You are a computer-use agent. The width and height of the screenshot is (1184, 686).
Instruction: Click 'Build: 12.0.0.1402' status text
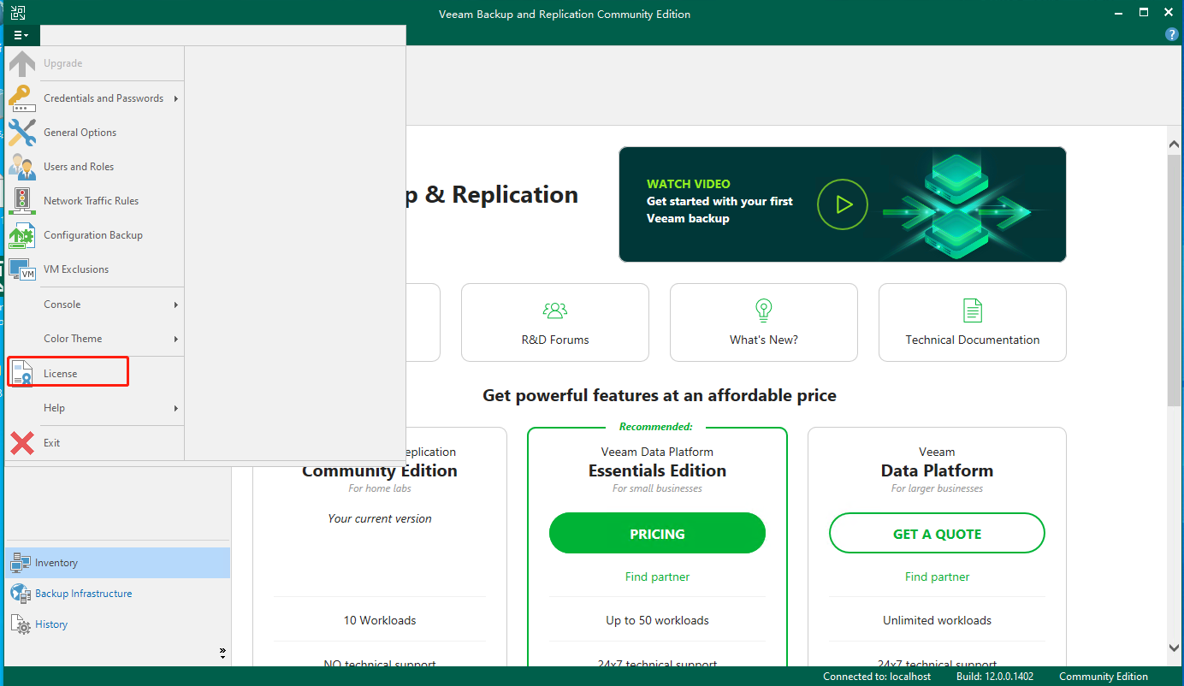(x=995, y=677)
